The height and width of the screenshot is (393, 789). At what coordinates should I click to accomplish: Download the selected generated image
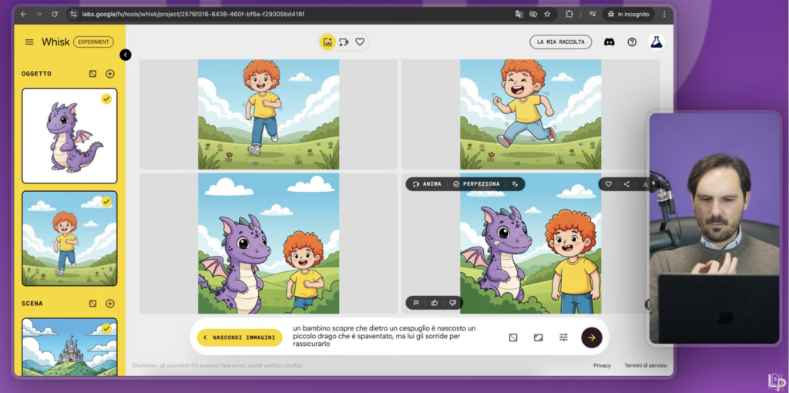click(645, 184)
